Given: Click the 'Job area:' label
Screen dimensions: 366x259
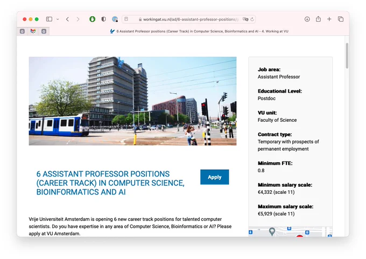Looking at the screenshot, I should coord(269,69).
